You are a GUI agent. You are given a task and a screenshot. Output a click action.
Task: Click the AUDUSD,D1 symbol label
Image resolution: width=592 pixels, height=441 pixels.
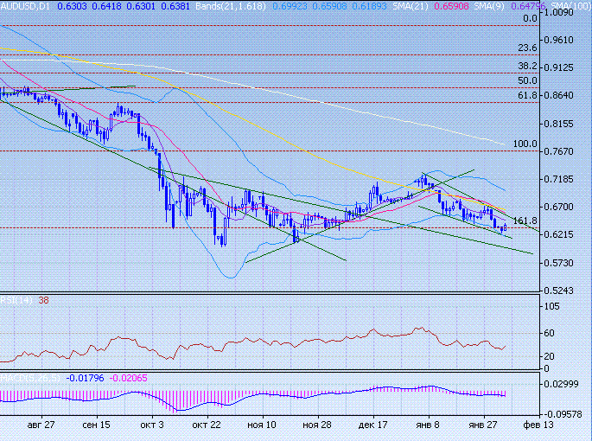tap(26, 5)
